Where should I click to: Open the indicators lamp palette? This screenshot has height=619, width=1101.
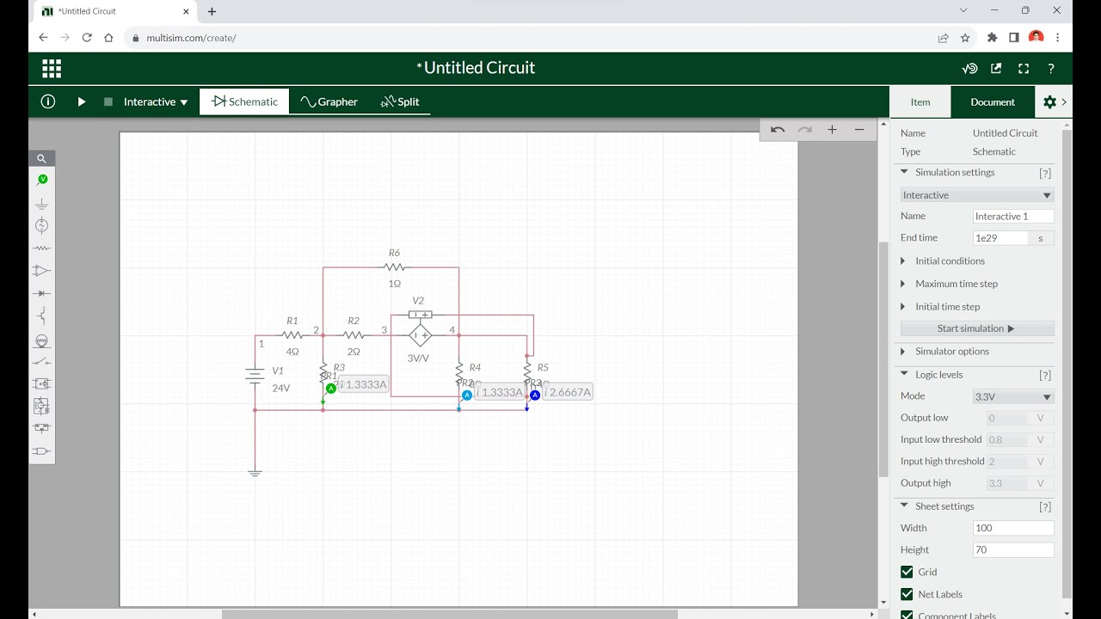(x=41, y=340)
